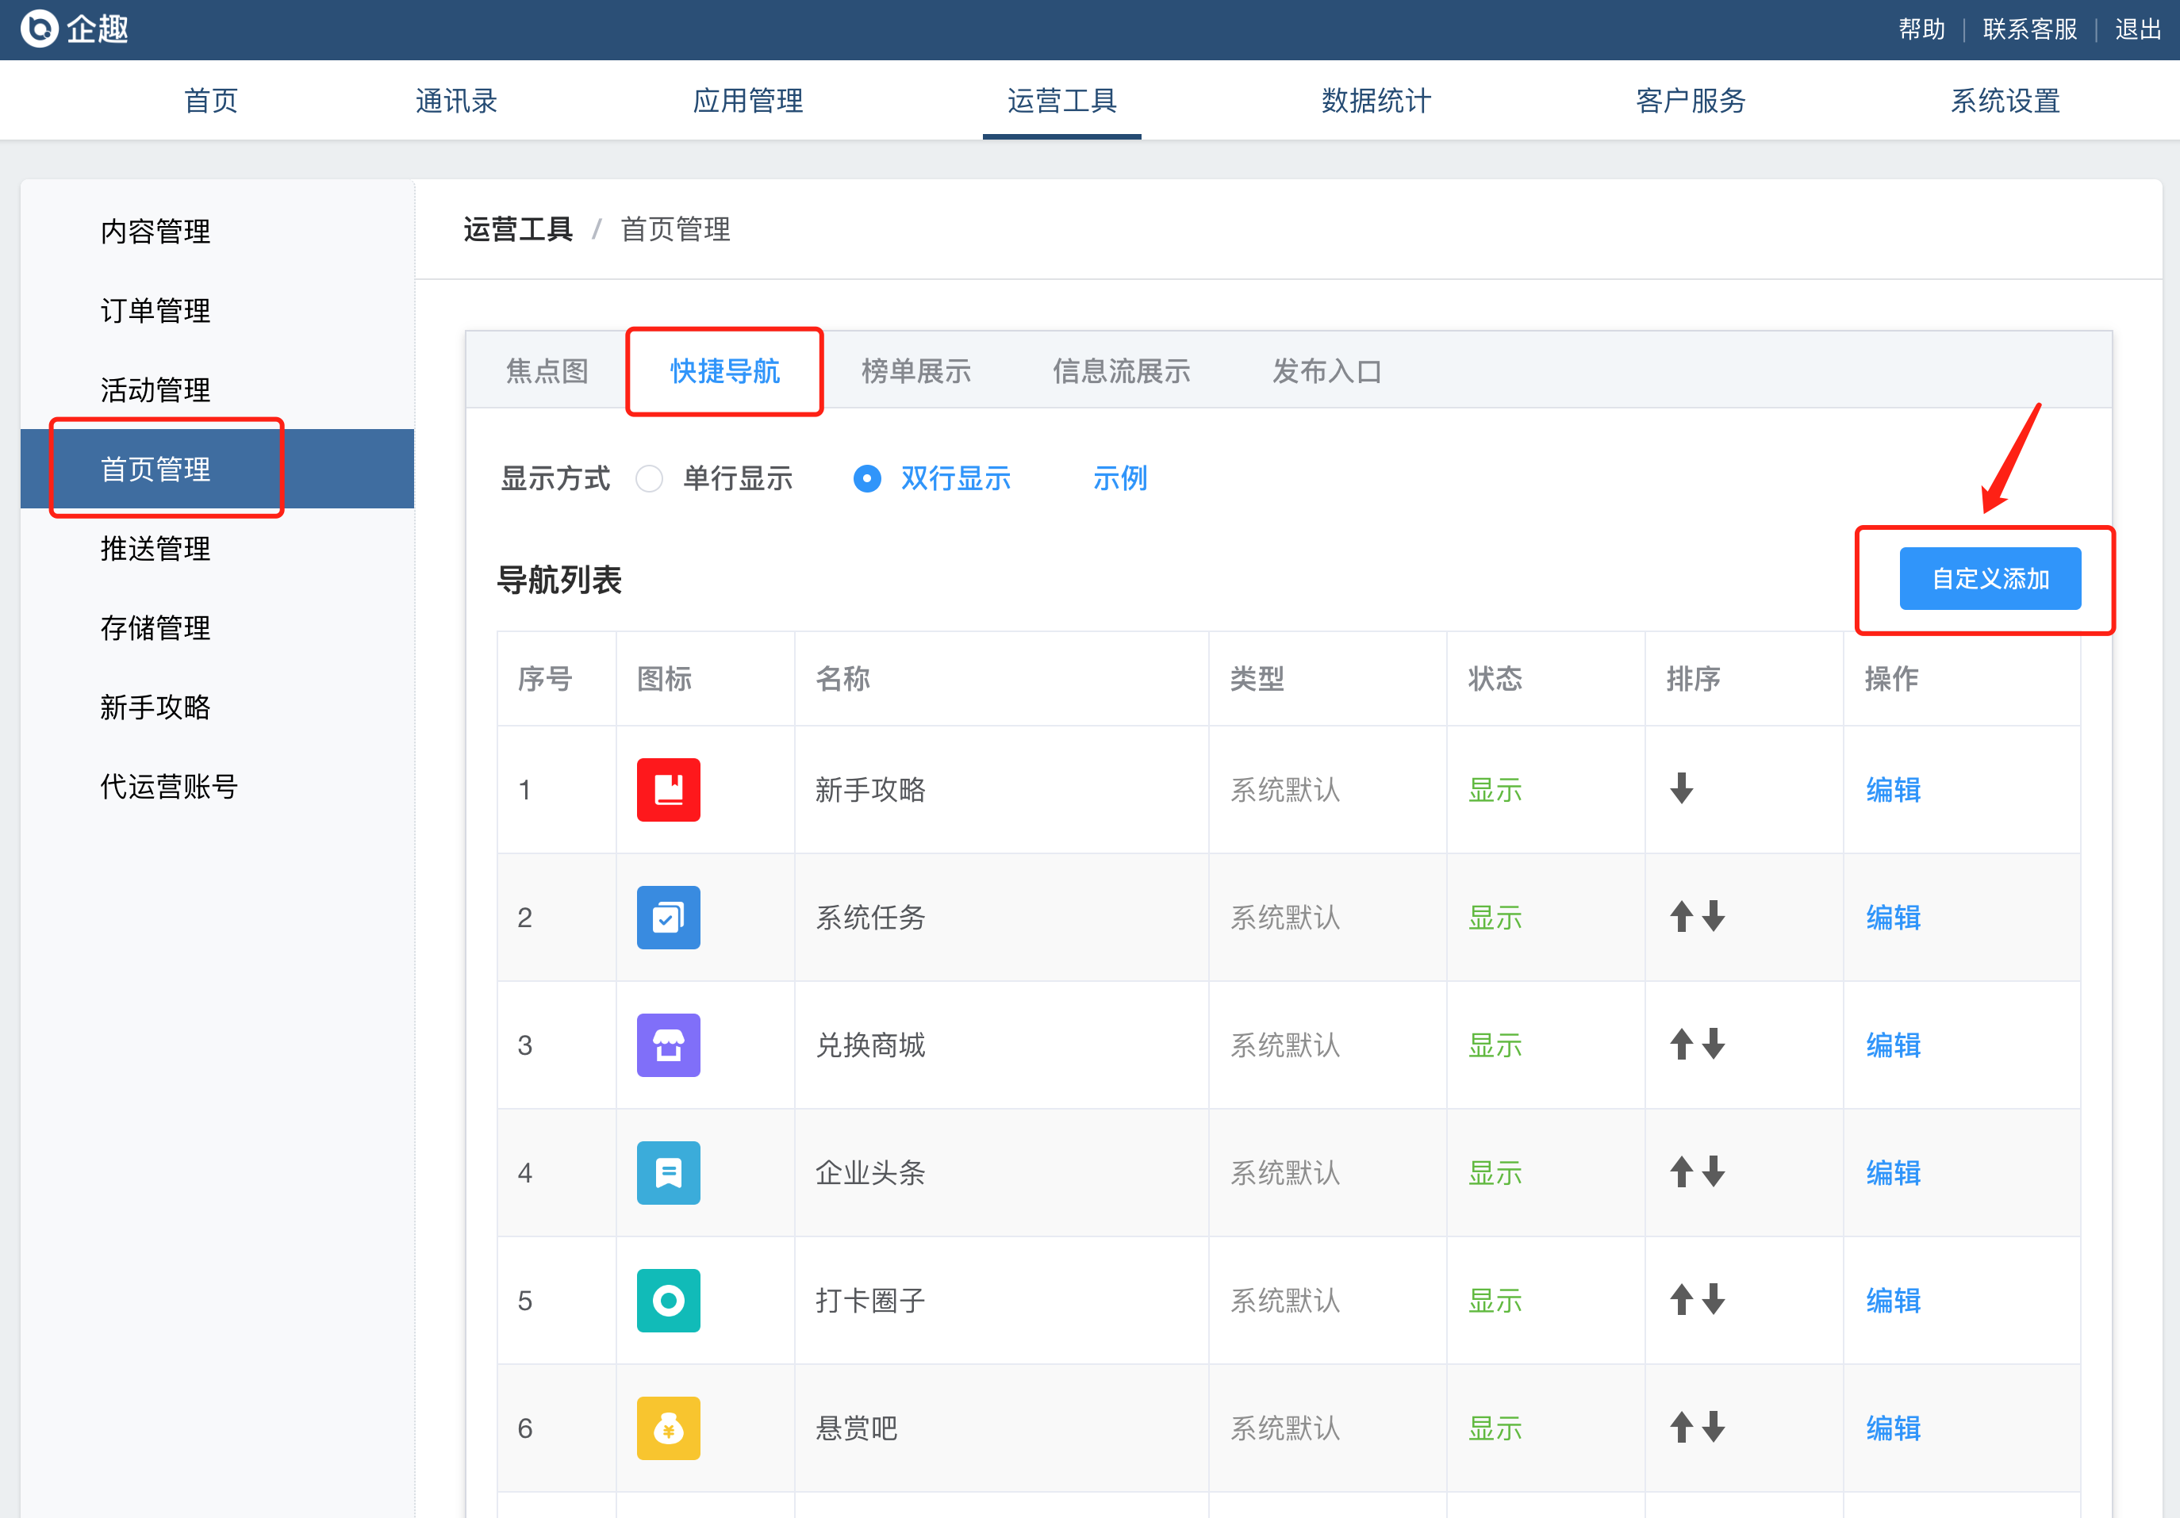2180x1518 pixels.
Task: Edit the 系统任务 row
Action: pos(1894,917)
